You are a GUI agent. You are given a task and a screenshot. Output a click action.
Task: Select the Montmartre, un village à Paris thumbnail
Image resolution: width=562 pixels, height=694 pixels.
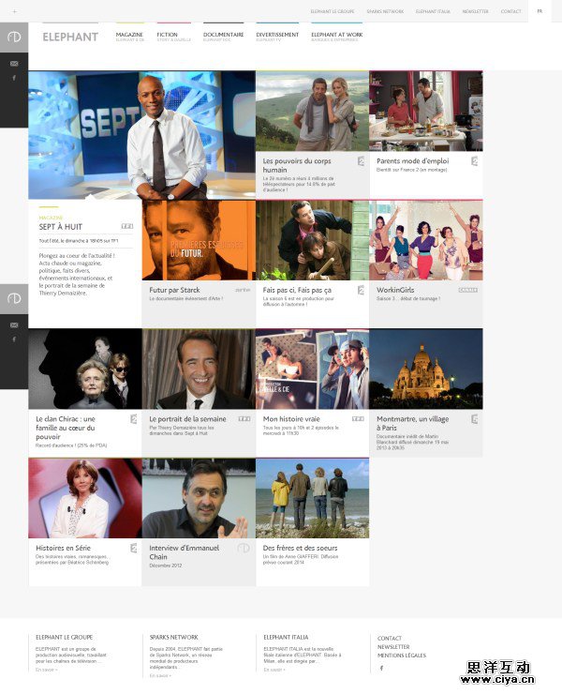(426, 369)
